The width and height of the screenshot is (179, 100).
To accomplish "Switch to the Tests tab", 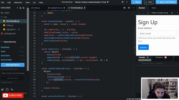I will point(154,8).
